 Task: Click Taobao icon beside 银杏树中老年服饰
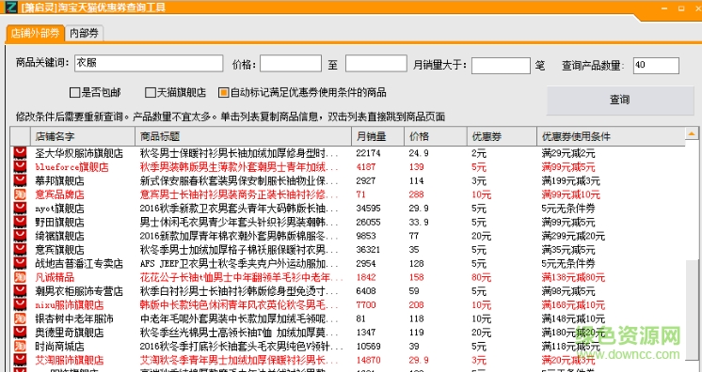[x=20, y=318]
